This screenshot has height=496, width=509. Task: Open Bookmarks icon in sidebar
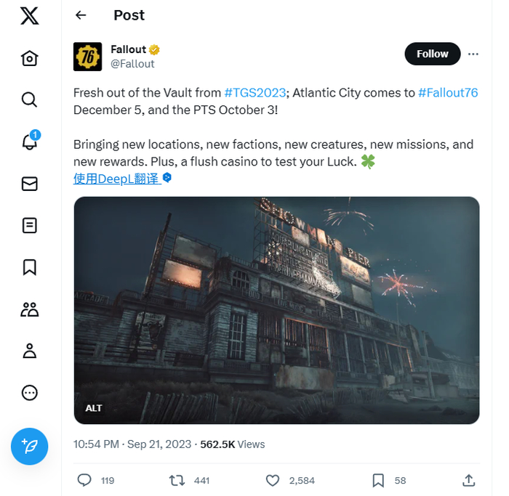(x=29, y=267)
